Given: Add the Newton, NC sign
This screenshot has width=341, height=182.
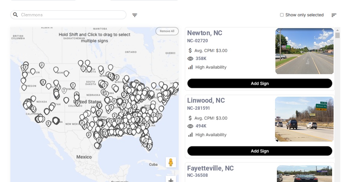Looking at the screenshot, I should (x=260, y=83).
